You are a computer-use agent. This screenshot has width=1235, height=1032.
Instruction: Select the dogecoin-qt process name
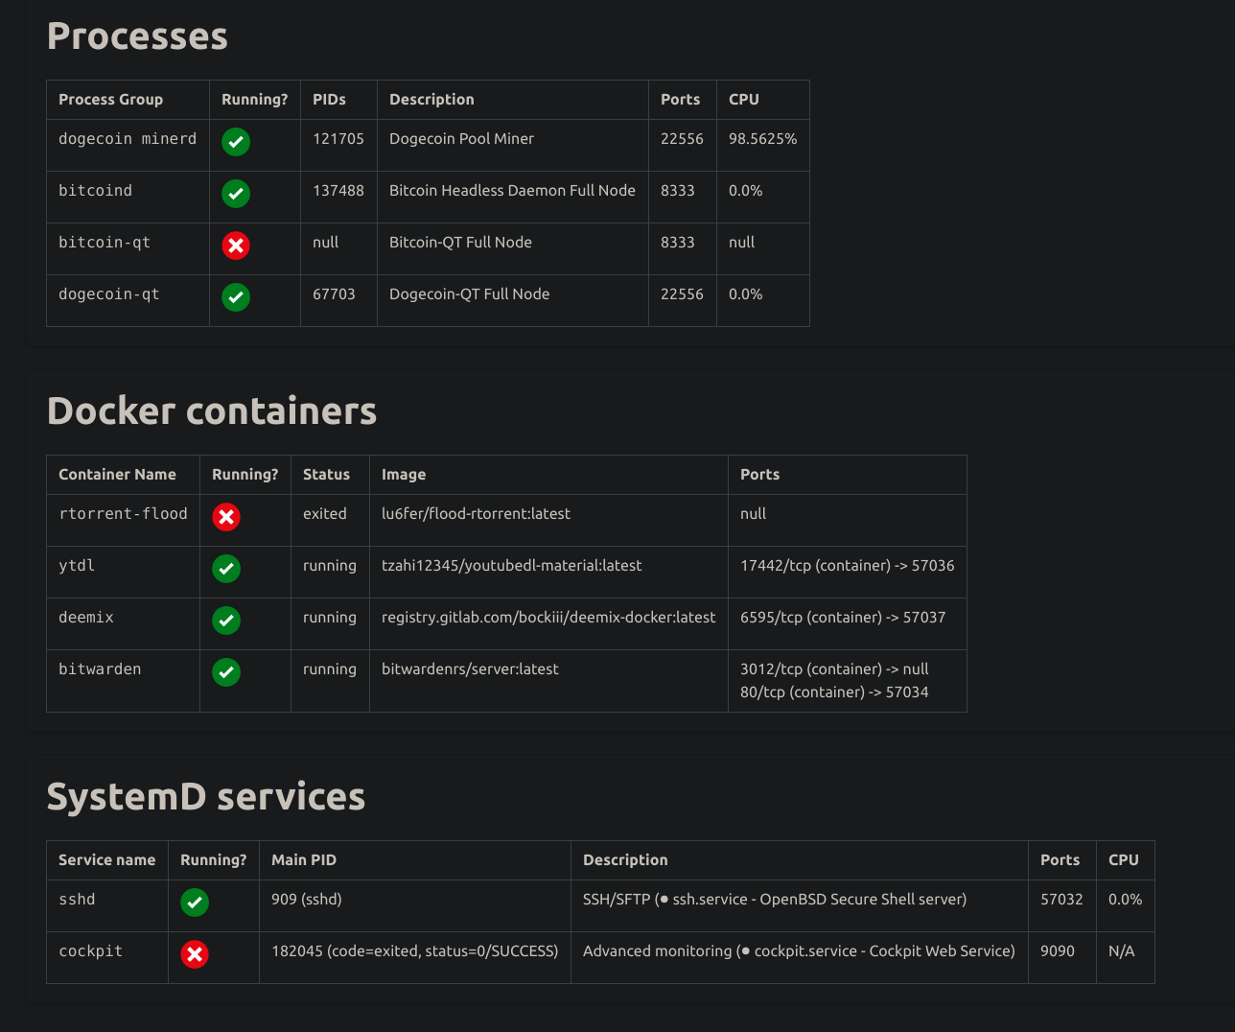point(108,294)
